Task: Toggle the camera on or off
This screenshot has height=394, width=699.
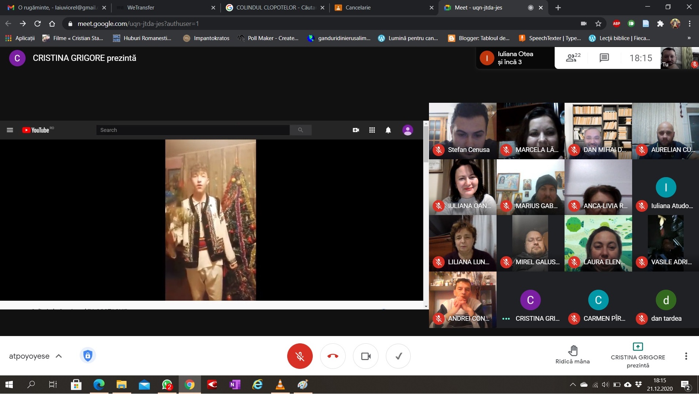Action: pos(365,356)
